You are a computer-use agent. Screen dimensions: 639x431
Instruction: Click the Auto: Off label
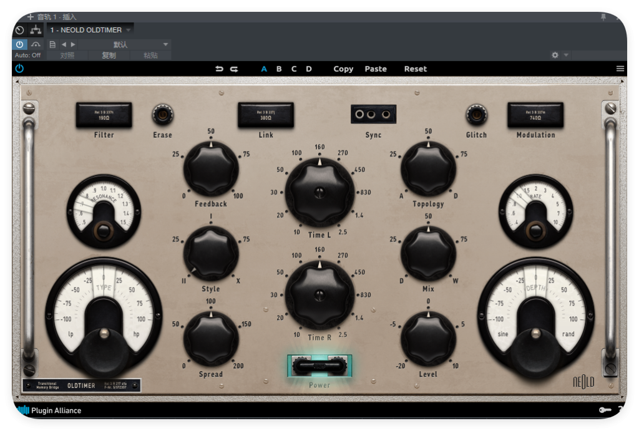point(27,55)
